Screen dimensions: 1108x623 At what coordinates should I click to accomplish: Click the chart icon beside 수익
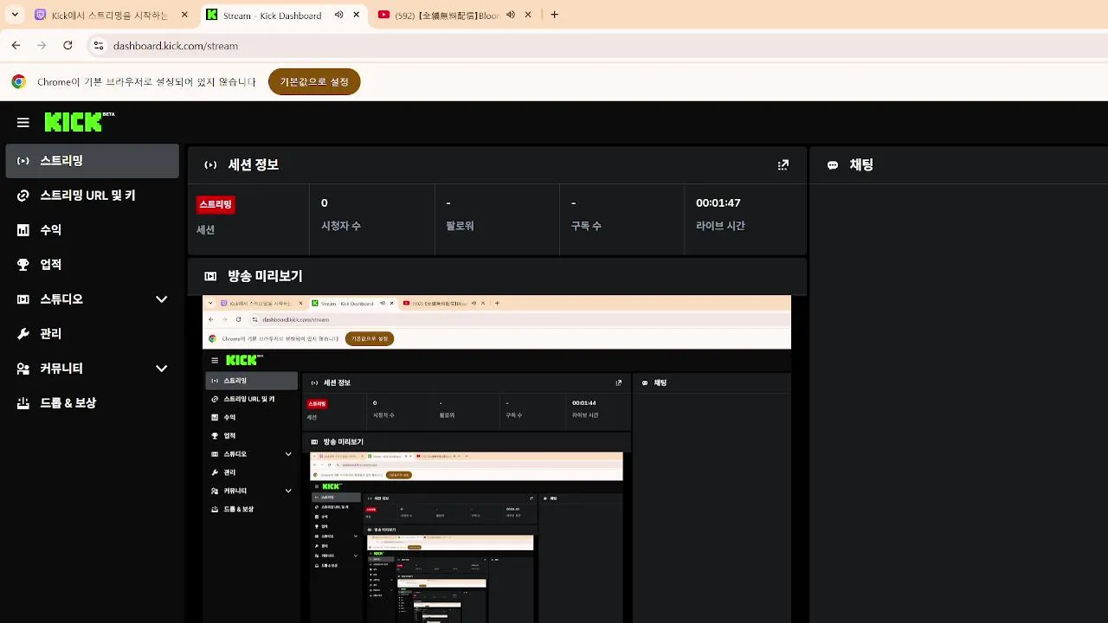(23, 230)
